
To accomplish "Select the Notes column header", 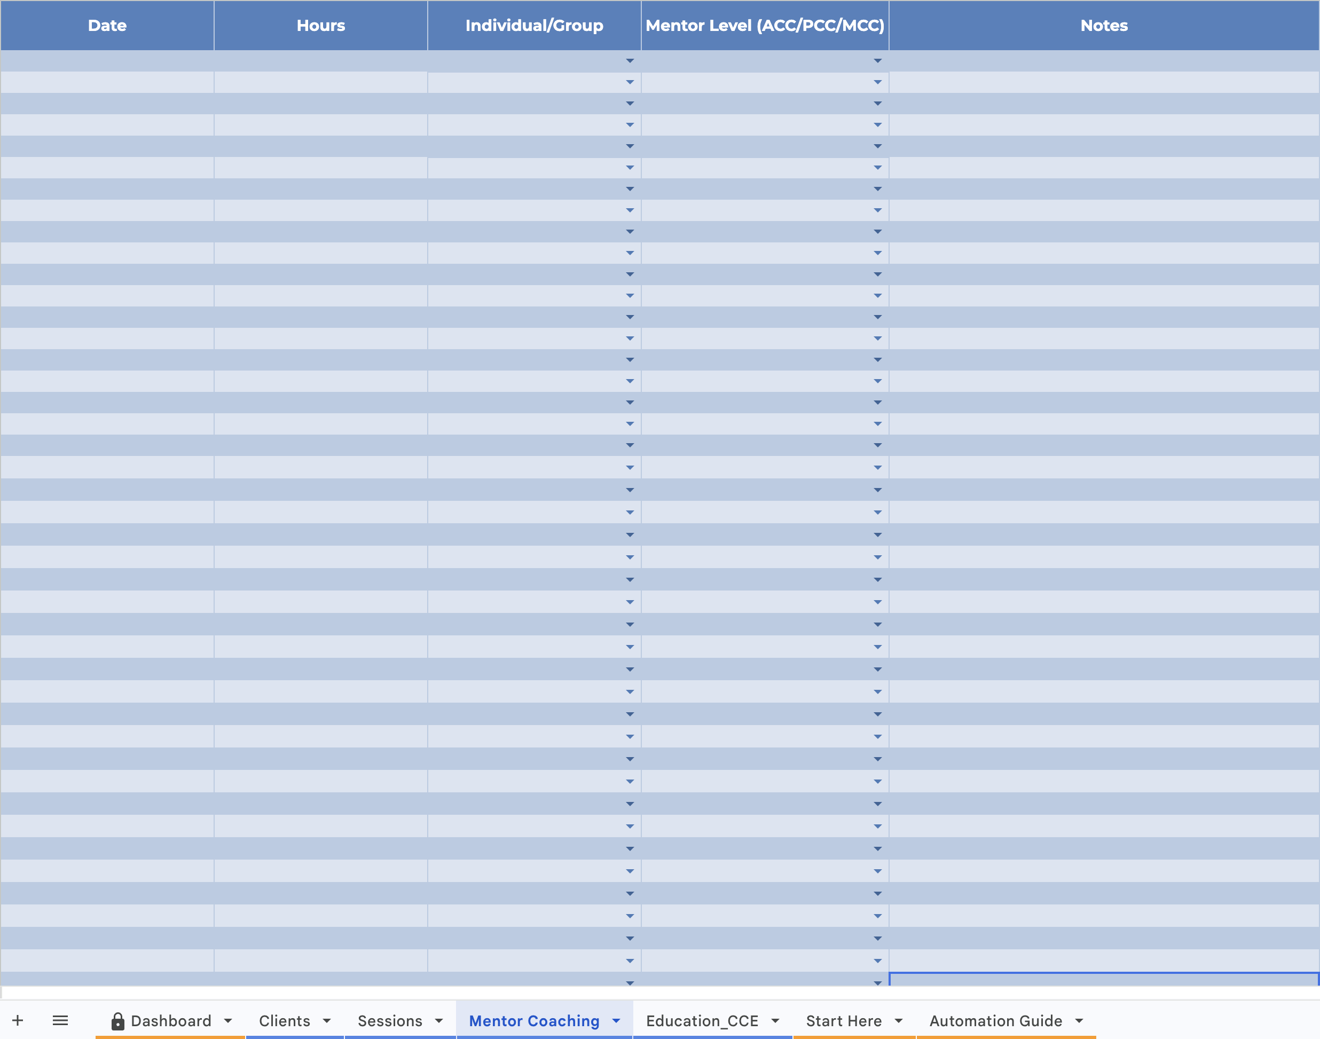I will pyautogui.click(x=1104, y=25).
